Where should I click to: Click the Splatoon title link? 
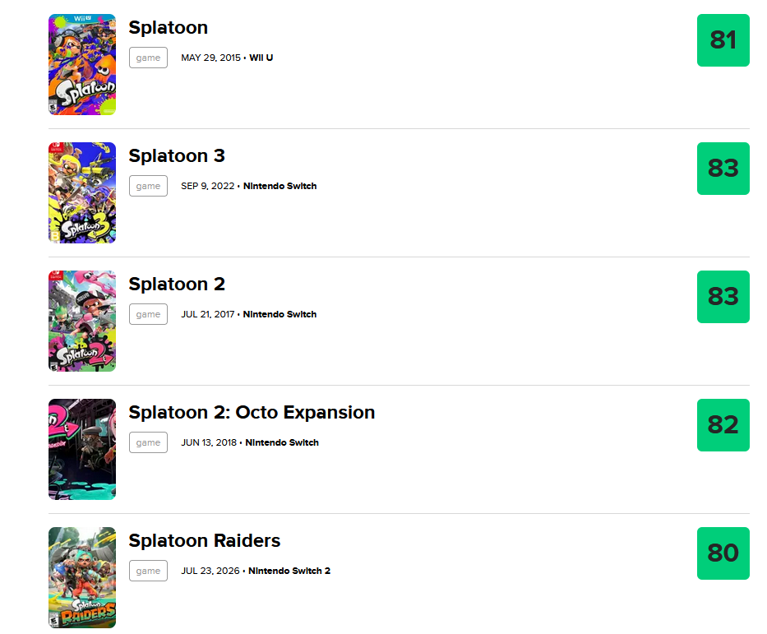click(169, 27)
